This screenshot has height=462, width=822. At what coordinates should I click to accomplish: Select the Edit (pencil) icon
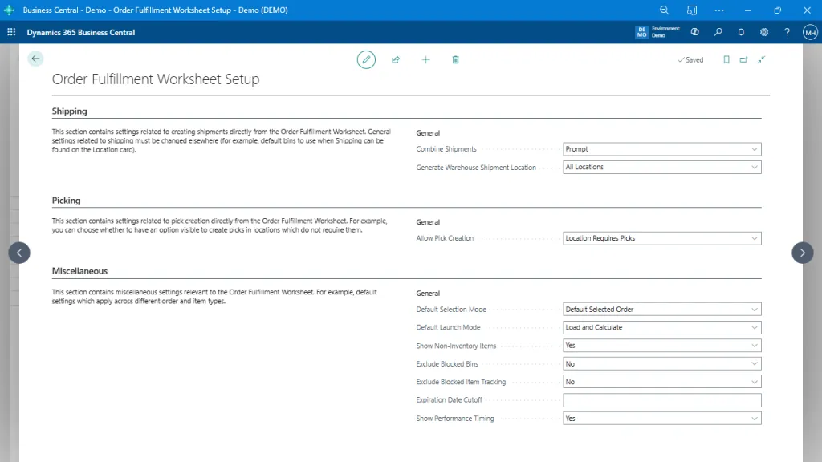366,59
